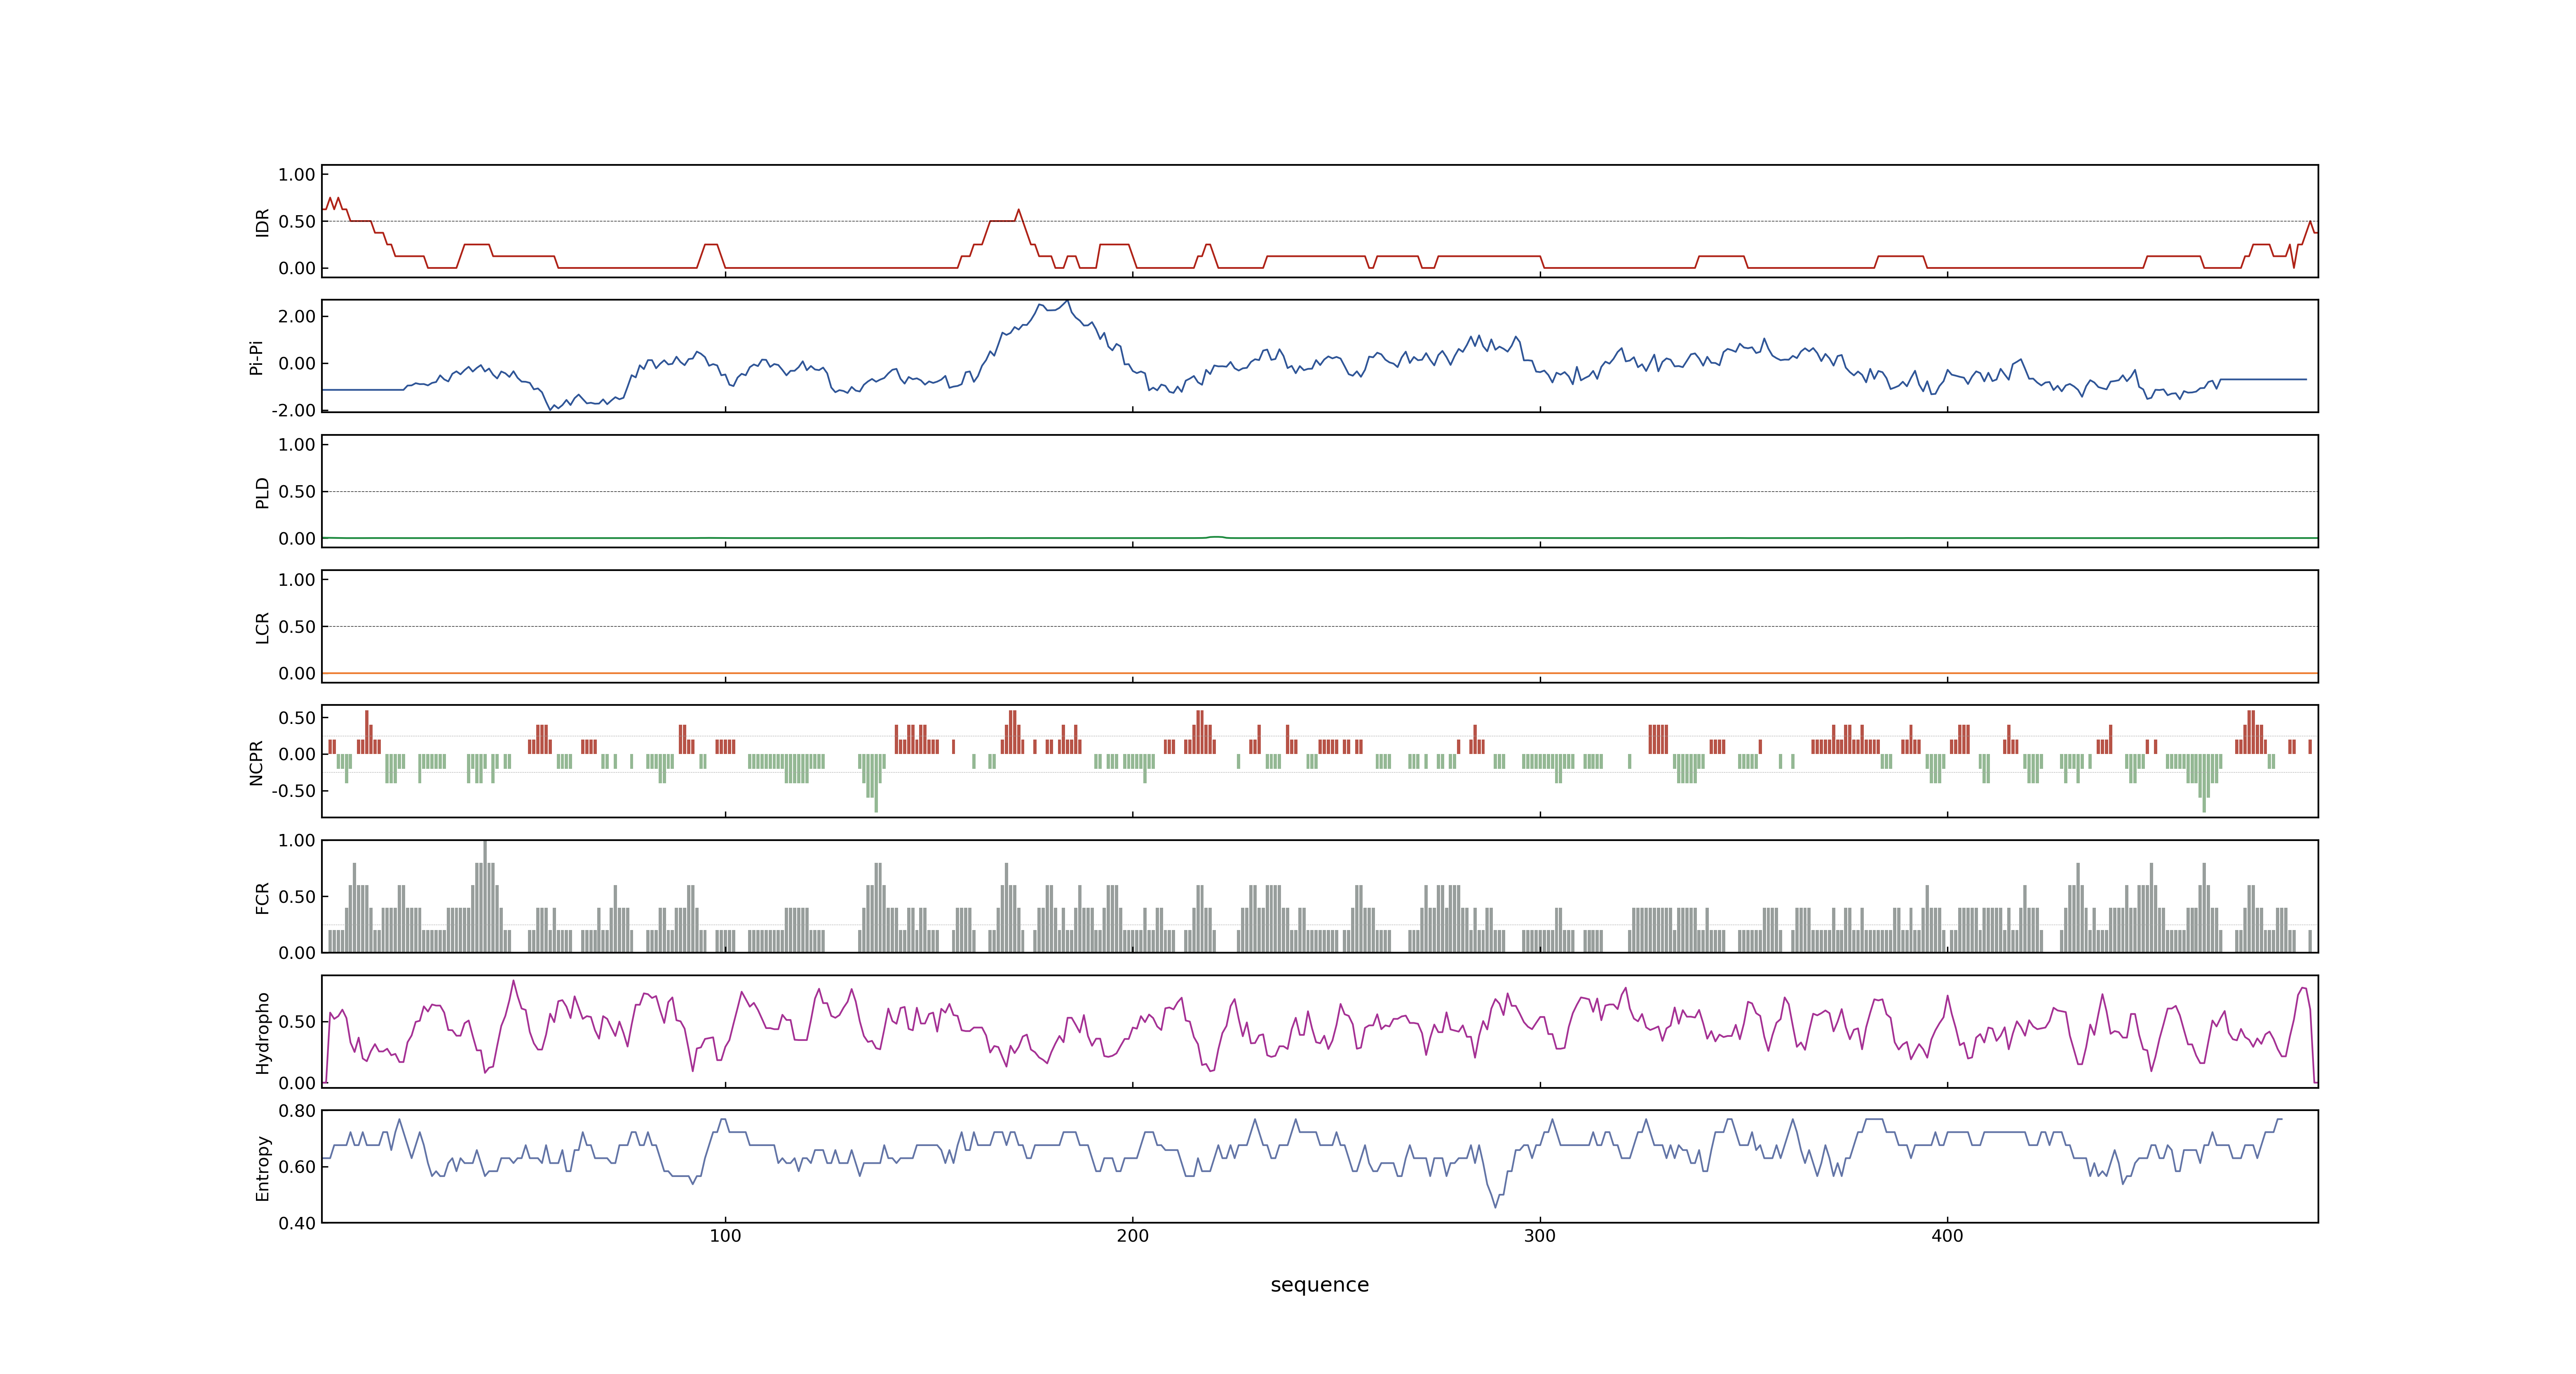2576x1374 pixels.
Task: Click the Hydropho y-axis label
Action: click(262, 1033)
